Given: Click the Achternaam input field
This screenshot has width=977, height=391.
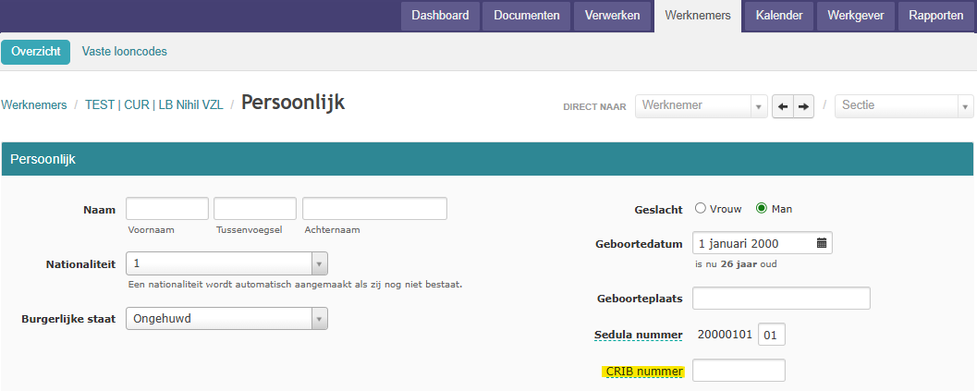Looking at the screenshot, I should [374, 208].
